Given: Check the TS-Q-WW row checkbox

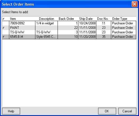Looking at the screenshot, I should [6, 32].
